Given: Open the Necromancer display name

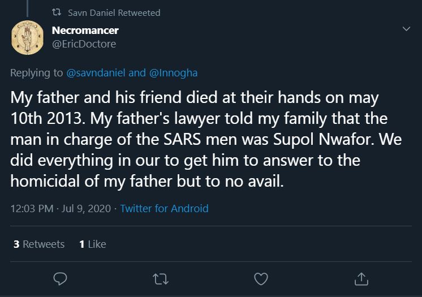Looking at the screenshot, I should pyautogui.click(x=85, y=30).
